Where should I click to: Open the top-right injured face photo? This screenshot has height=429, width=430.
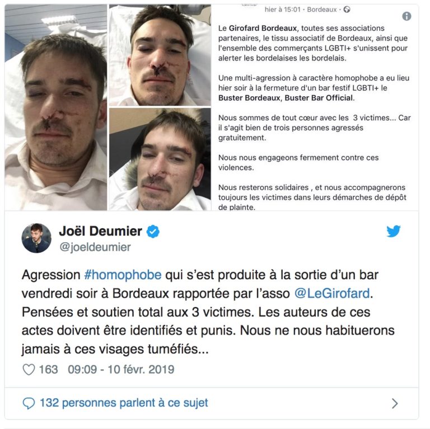coord(160,55)
